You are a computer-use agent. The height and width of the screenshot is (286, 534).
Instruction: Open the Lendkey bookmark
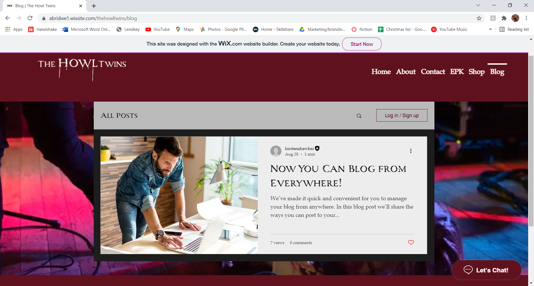point(128,29)
